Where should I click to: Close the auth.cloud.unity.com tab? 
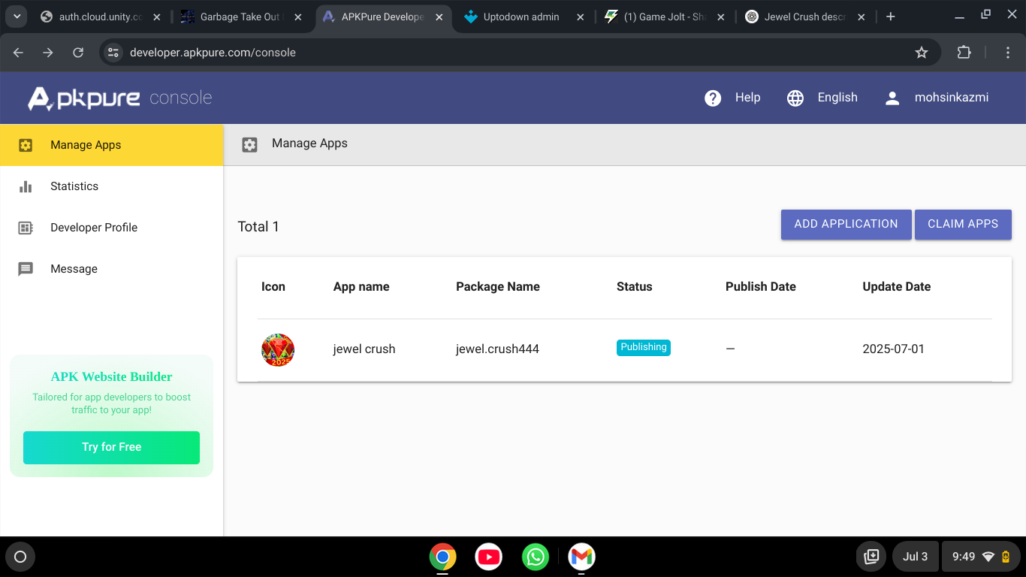pyautogui.click(x=156, y=17)
